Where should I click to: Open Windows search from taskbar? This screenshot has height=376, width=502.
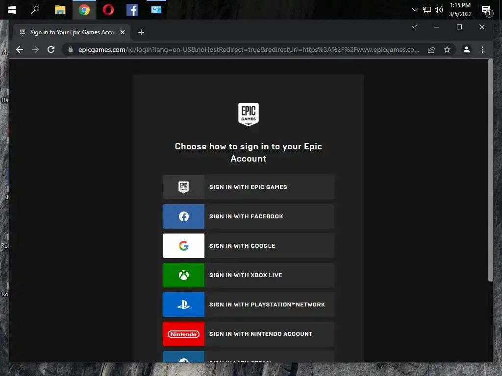(x=35, y=10)
